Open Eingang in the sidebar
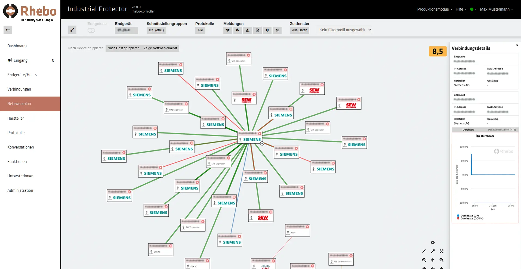Image resolution: width=521 pixels, height=269 pixels. coord(30,60)
